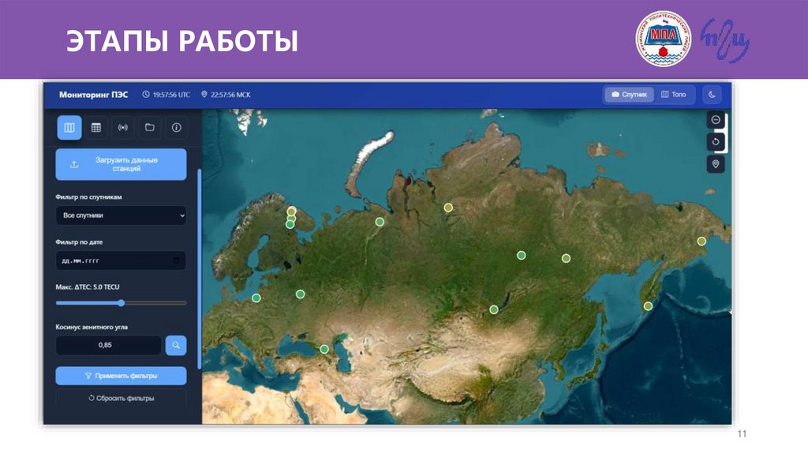The image size is (808, 453).
Task: Click the magnifier search button beside 0,85
Action: [x=176, y=346]
